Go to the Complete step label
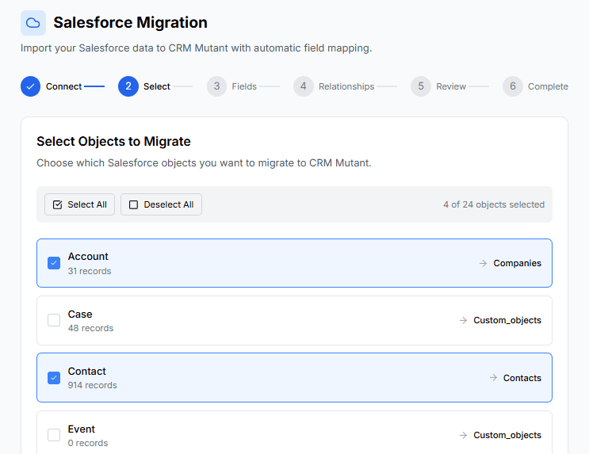The image size is (589, 454). [548, 86]
